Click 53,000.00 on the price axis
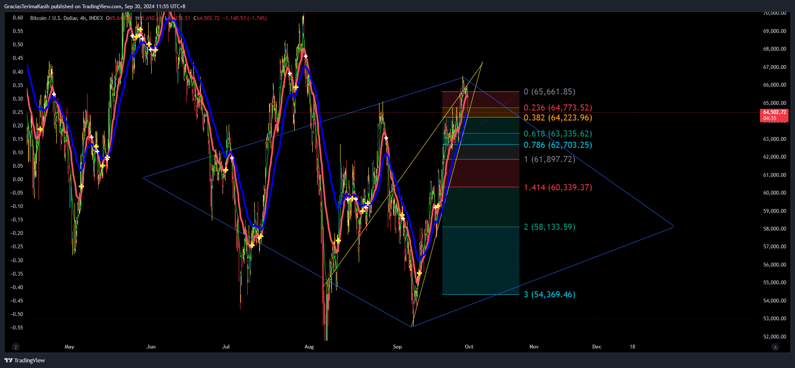 [775, 319]
